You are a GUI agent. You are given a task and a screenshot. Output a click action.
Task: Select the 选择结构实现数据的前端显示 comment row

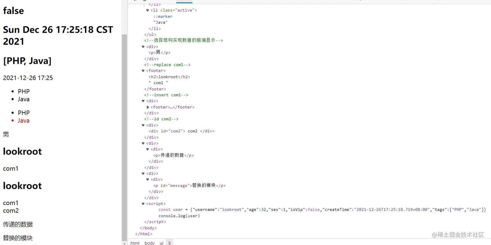[x=183, y=41]
